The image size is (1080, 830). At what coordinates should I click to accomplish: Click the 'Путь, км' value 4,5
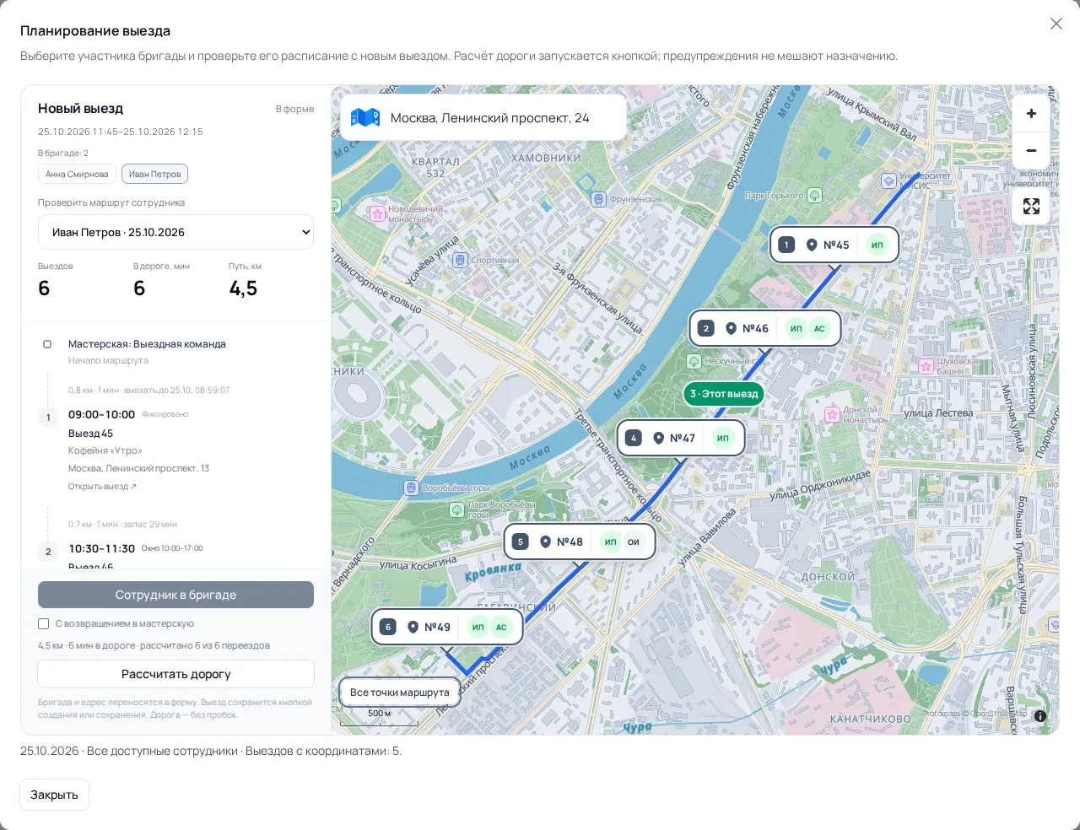[x=243, y=288]
